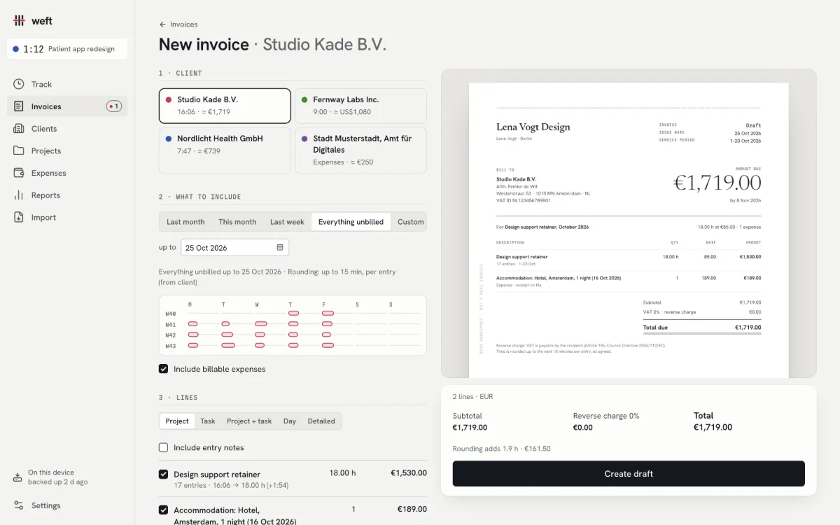Open calendar icon in date field

click(x=280, y=247)
